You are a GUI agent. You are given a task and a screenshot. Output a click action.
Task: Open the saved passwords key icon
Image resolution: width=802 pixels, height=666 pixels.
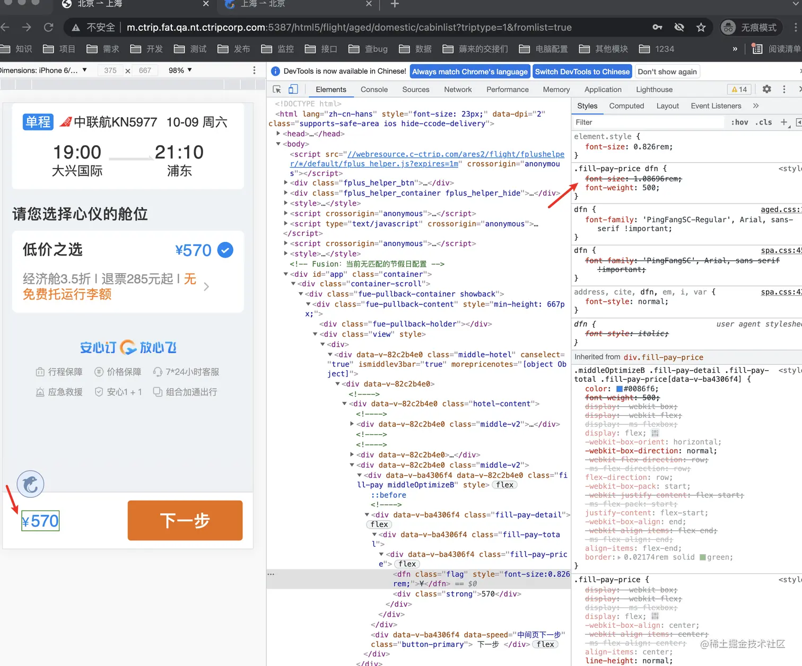657,27
